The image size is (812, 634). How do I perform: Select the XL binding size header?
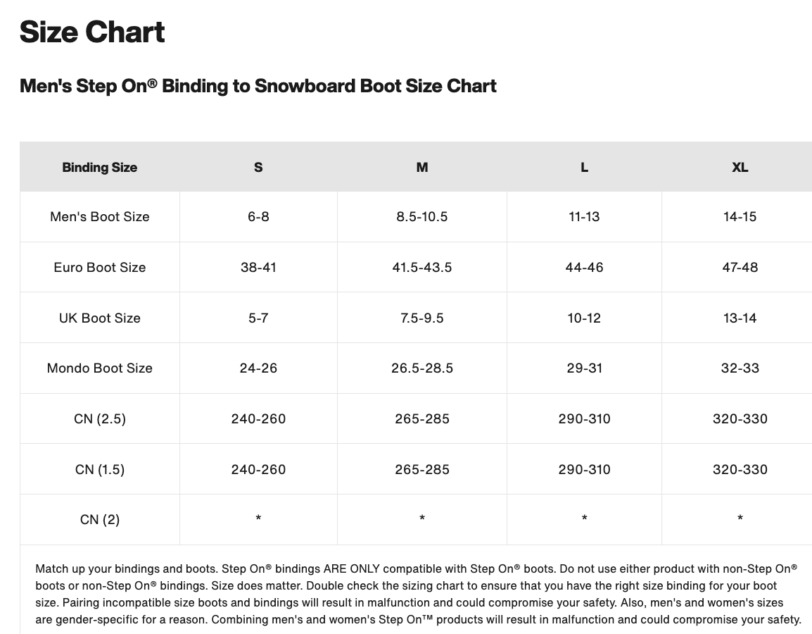click(740, 167)
